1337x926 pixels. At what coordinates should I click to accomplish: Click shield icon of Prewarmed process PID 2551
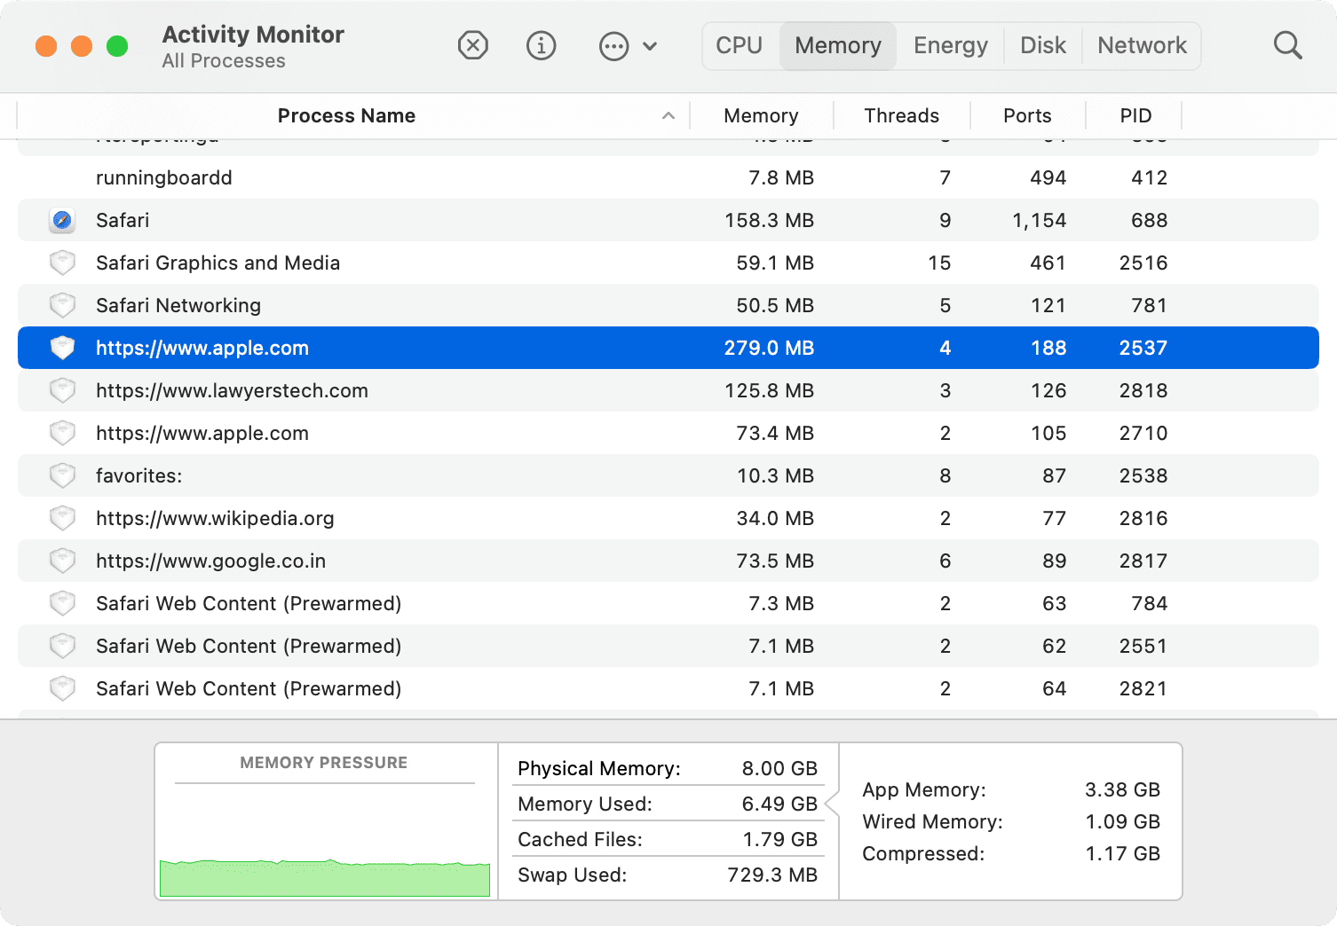(x=62, y=646)
